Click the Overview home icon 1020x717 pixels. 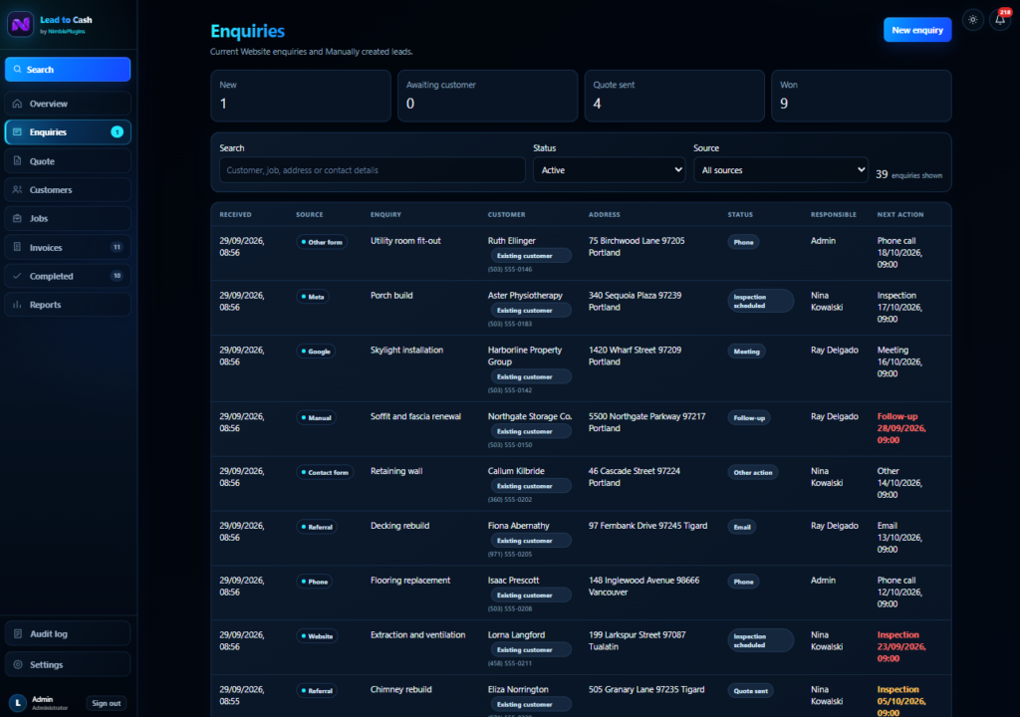18,104
